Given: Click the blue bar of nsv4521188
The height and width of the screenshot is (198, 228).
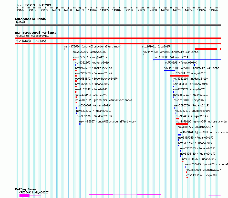Looking at the screenshot, I should click(169, 70).
